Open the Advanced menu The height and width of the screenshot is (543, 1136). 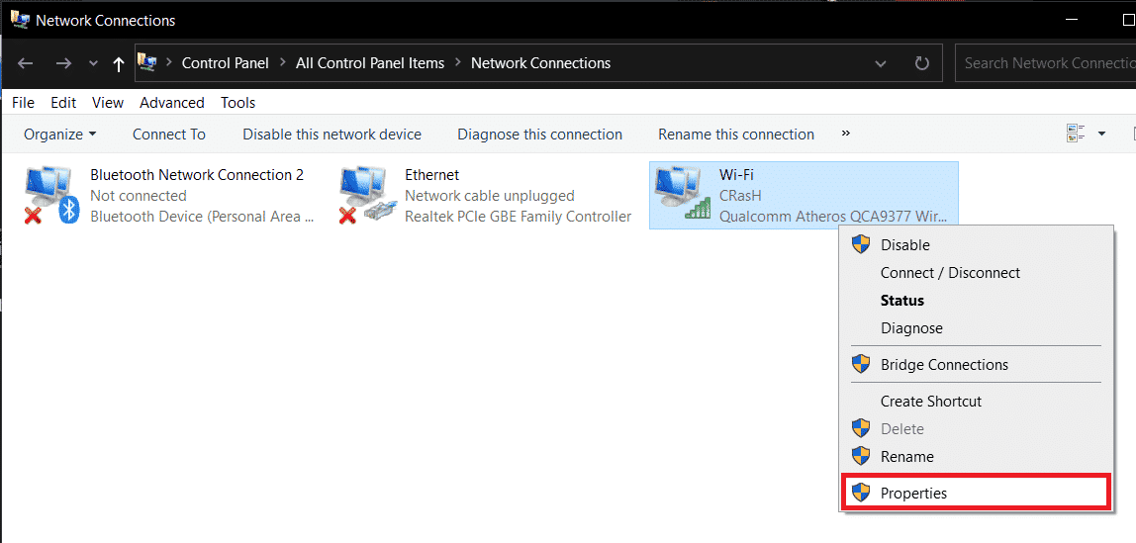click(x=171, y=102)
